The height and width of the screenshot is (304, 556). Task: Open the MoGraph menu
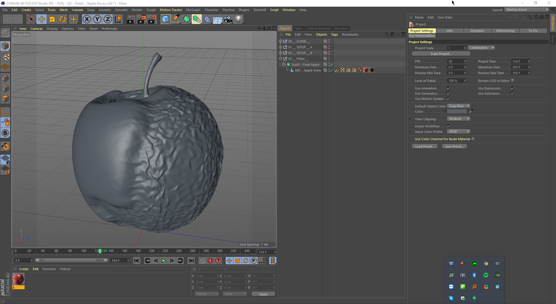tap(193, 10)
